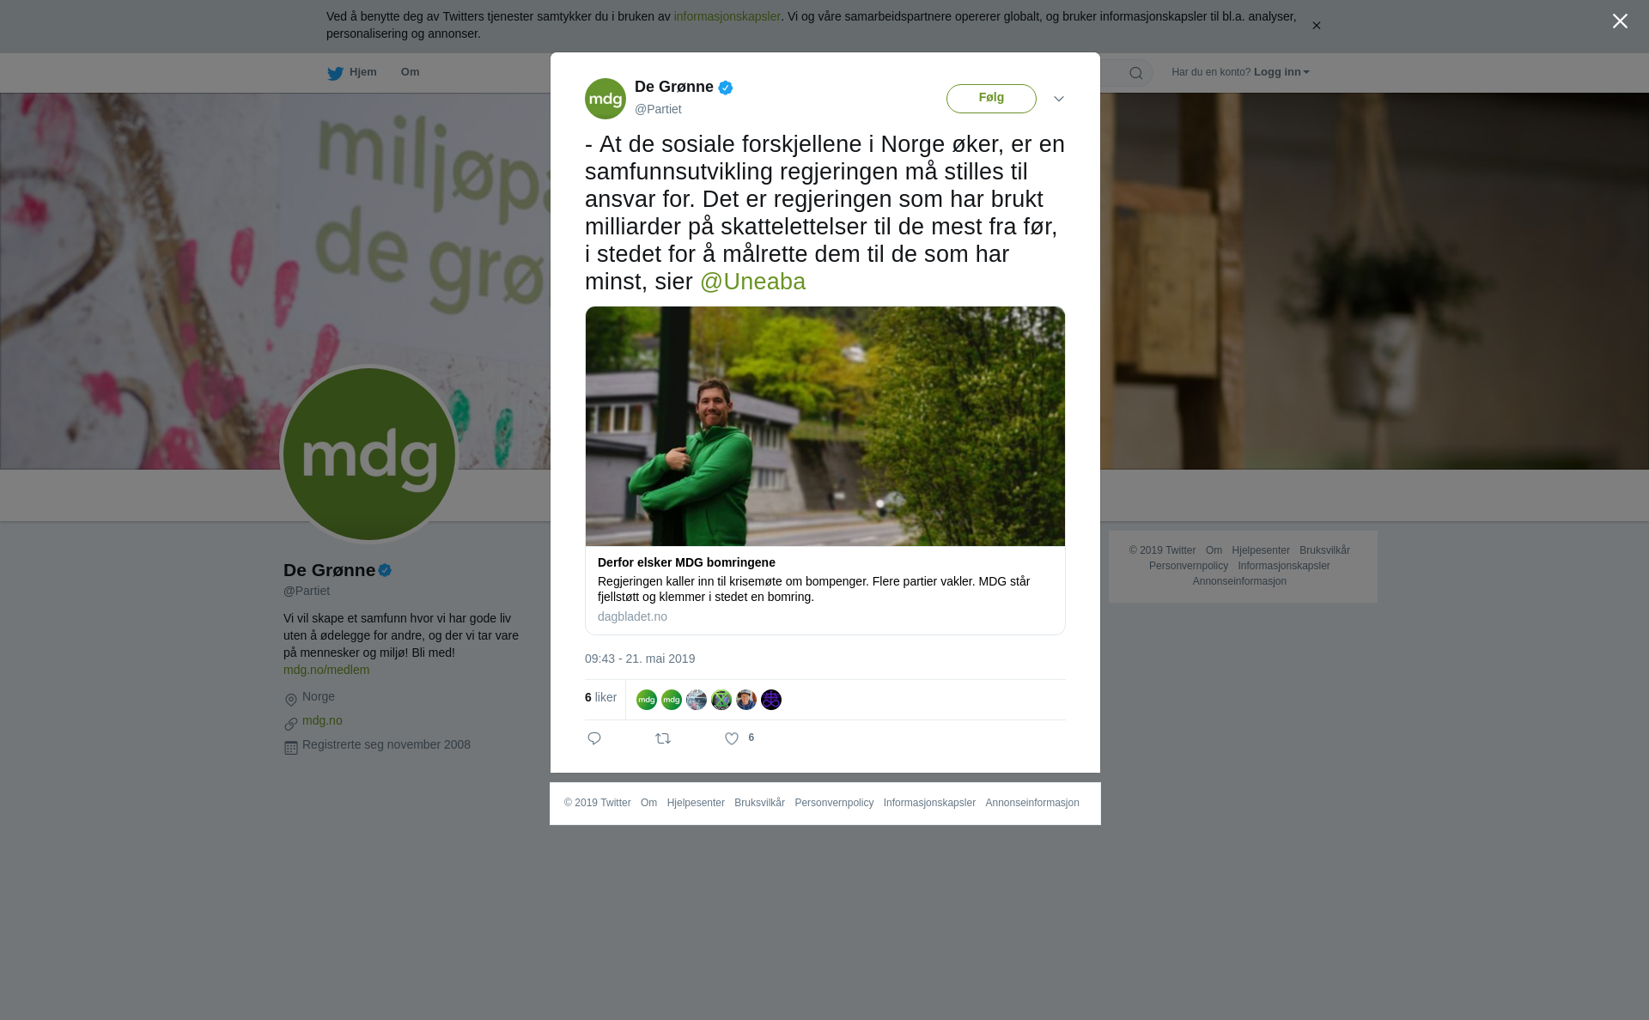Click the mdg avatar in tweet header
Image resolution: width=1649 pixels, height=1020 pixels.
605,99
